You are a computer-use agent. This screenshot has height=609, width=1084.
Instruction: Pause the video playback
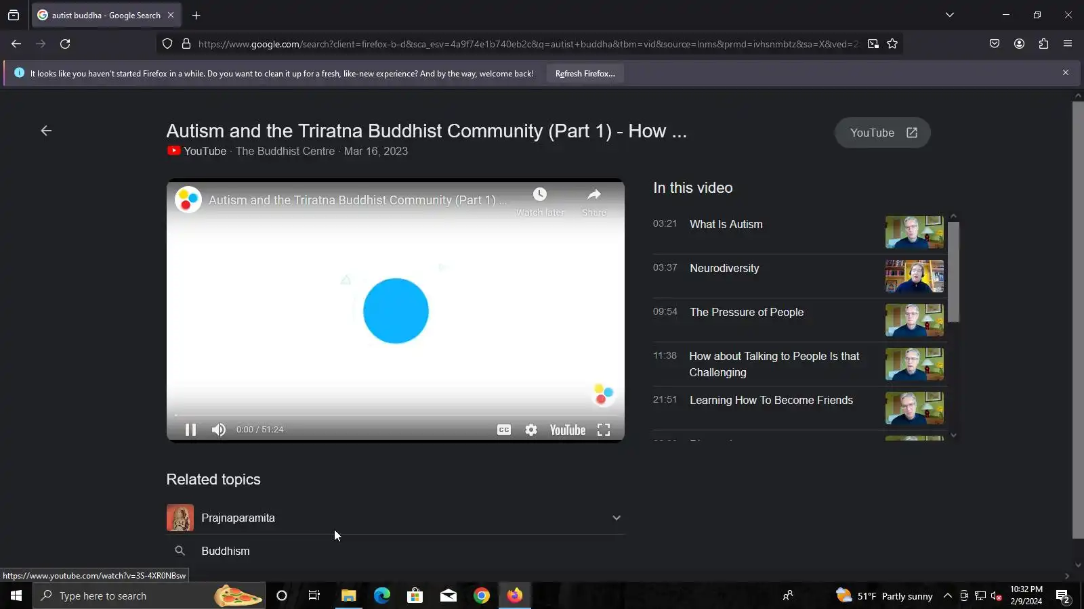(x=190, y=430)
